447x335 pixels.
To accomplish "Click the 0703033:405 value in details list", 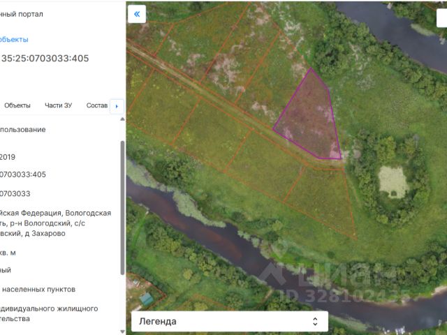I will 23,174.
